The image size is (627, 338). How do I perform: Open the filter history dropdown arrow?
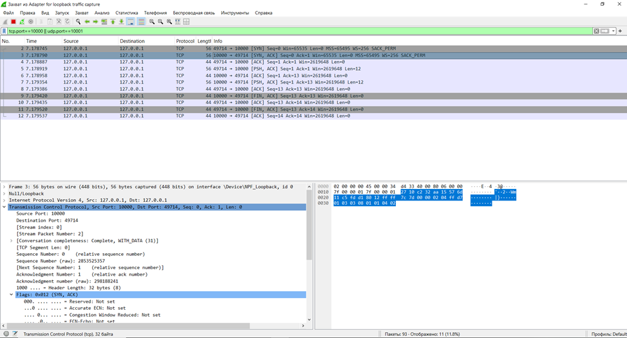(x=613, y=31)
